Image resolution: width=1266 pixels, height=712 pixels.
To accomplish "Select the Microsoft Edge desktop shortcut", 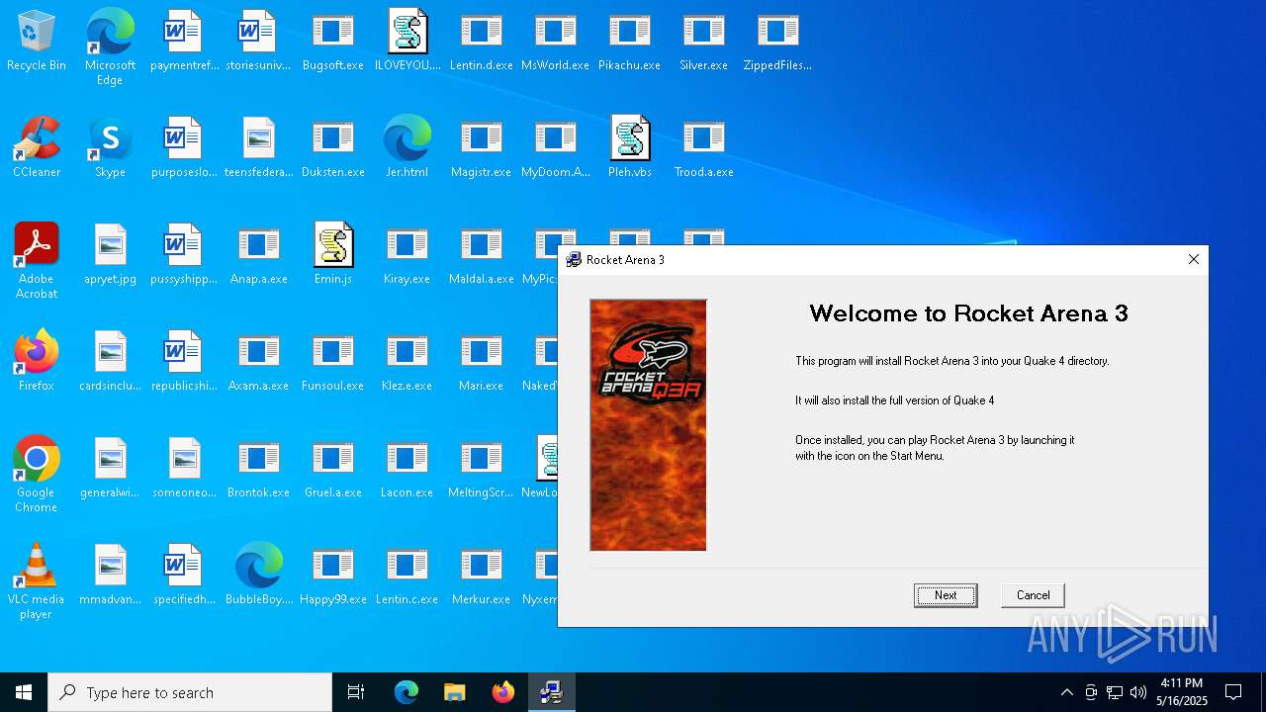I will click(110, 47).
